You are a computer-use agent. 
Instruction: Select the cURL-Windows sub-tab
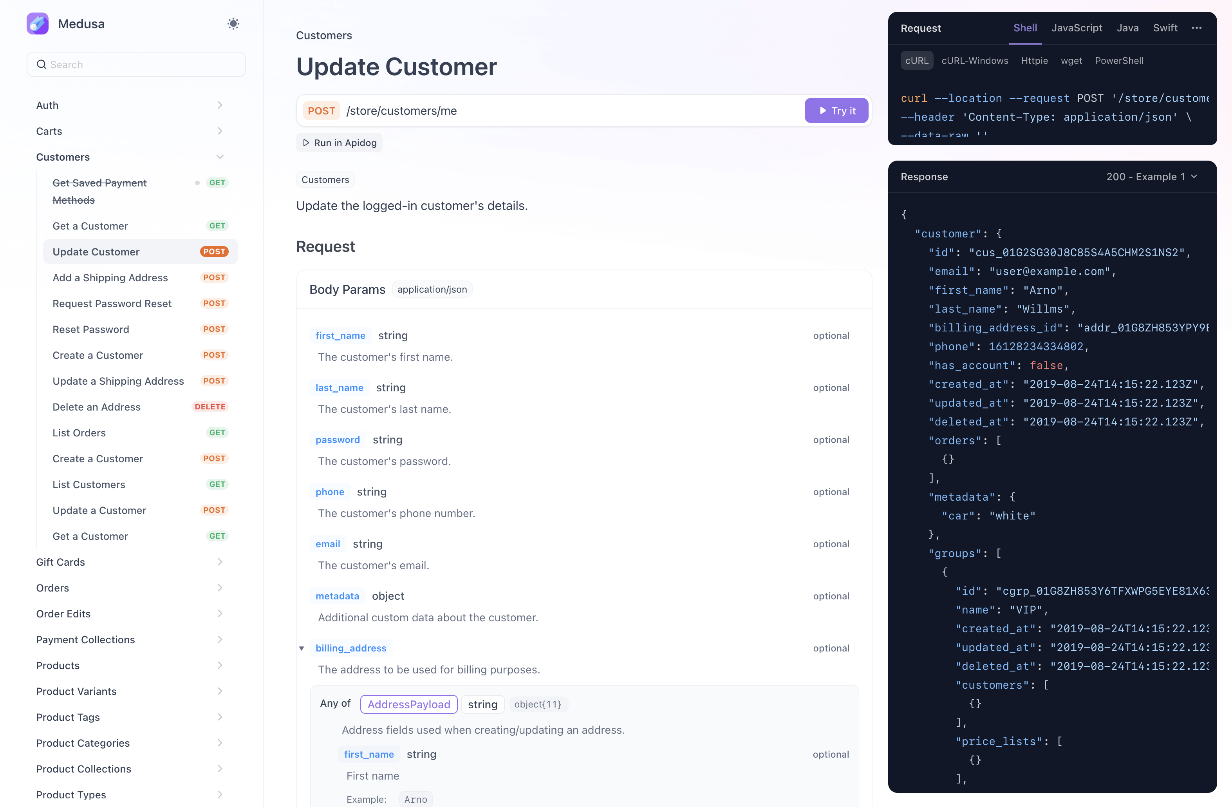(975, 61)
